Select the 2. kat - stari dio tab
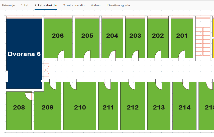The image size is (214, 137). (x=46, y=5)
